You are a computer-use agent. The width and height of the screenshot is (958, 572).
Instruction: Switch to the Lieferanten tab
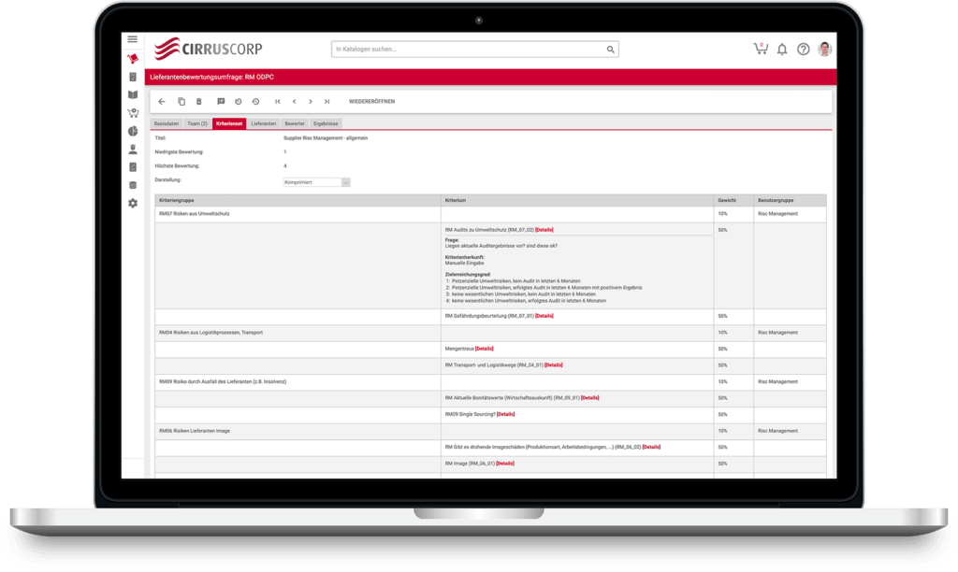[264, 123]
